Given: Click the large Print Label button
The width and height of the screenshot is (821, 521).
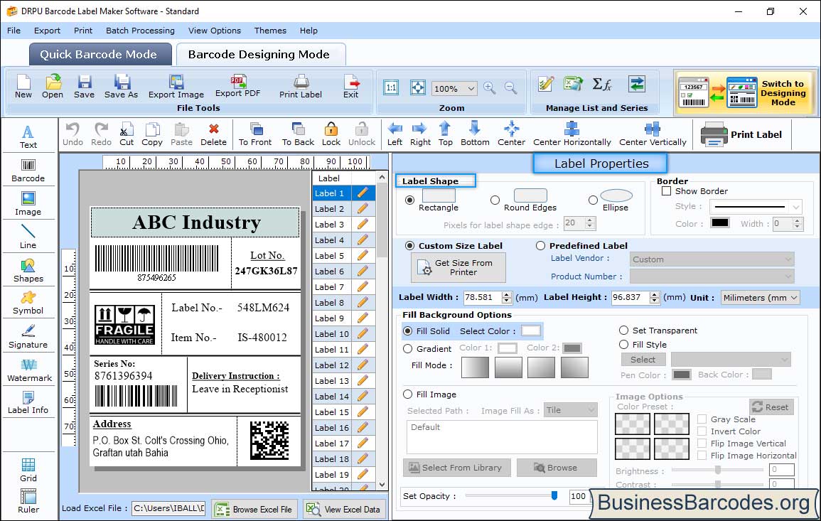Looking at the screenshot, I should point(741,134).
